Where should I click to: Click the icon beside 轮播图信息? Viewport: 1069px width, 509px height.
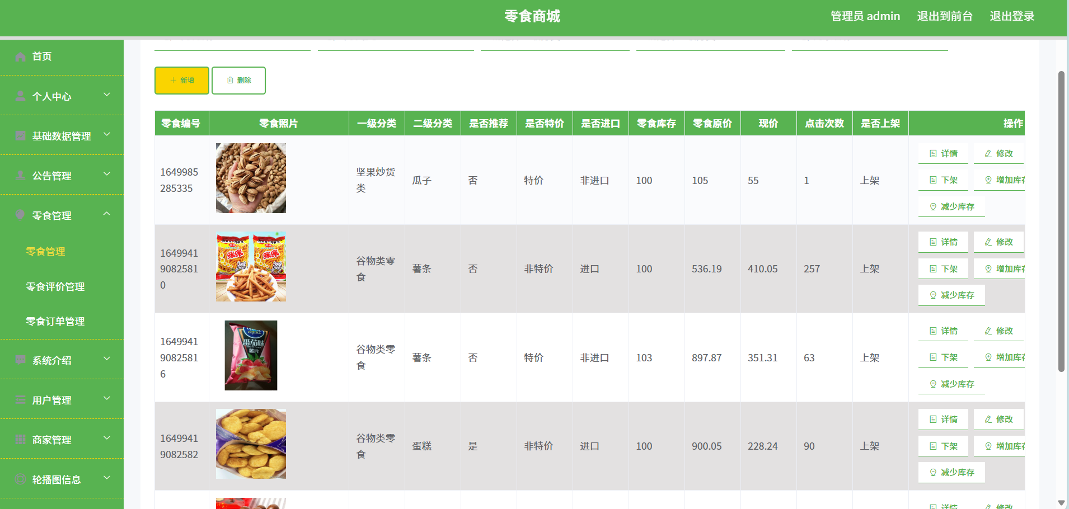21,479
